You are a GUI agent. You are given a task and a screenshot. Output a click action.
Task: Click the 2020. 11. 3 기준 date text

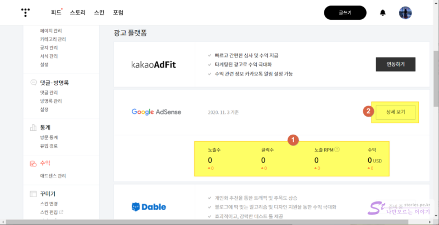(223, 113)
